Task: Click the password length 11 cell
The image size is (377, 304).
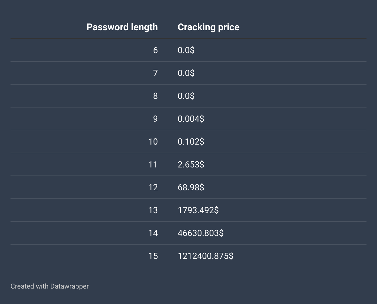Action: pos(153,165)
